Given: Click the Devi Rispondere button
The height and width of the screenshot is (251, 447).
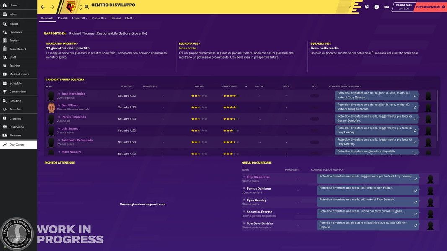Looking at the screenshot, I should coord(430,7).
